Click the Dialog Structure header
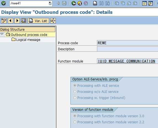Screen dimensions: 158x128 28,30
